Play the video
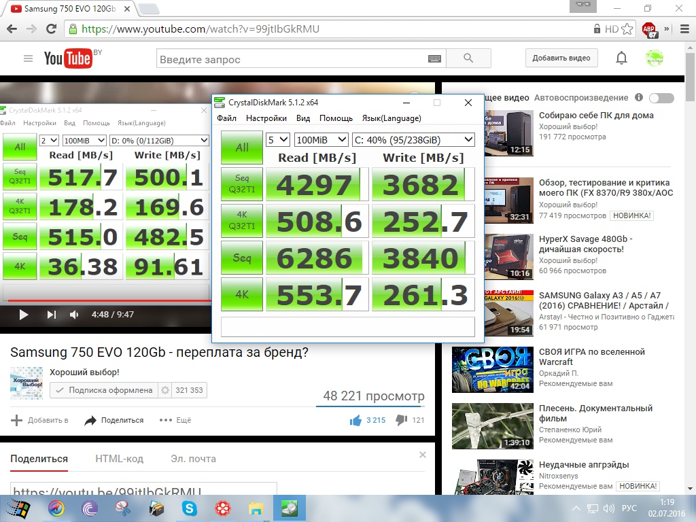Image resolution: width=696 pixels, height=522 pixels. (24, 315)
